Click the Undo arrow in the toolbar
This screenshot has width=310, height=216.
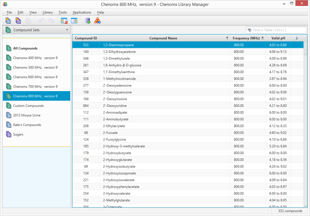[41, 21]
